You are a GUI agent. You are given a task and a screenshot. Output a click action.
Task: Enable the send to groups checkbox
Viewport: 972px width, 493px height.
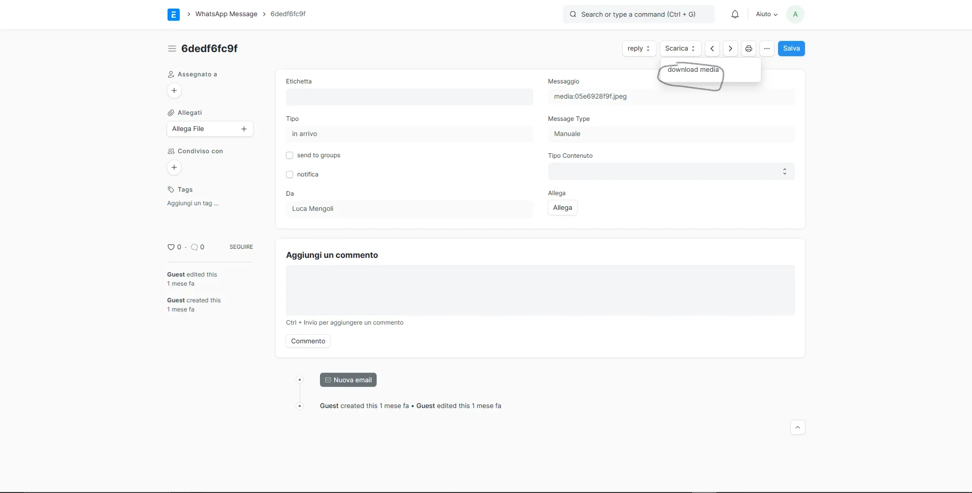coord(289,155)
